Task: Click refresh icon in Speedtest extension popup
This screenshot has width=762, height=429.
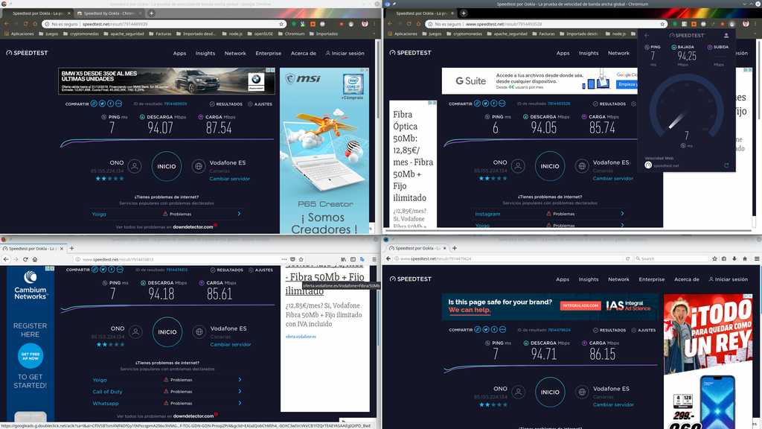Action: [x=726, y=165]
